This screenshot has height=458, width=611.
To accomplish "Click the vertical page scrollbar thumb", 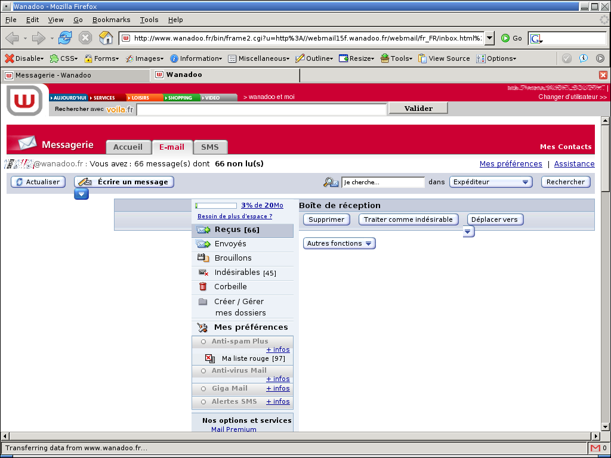I will tap(605, 157).
